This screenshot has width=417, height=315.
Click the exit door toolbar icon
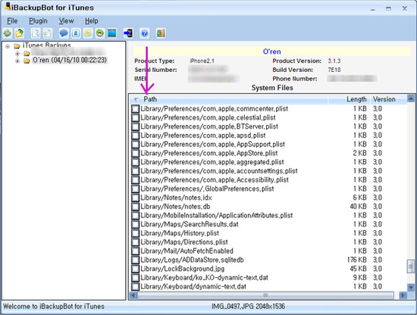click(161, 33)
